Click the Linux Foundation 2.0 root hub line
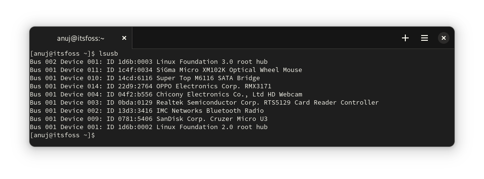Viewport: 484px width, 179px height. pyautogui.click(x=149, y=127)
